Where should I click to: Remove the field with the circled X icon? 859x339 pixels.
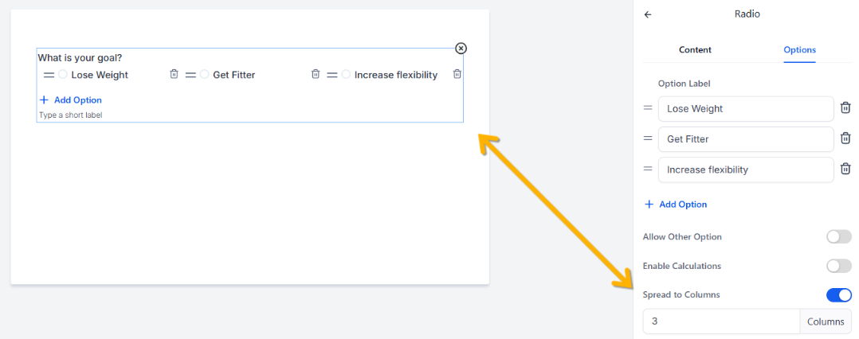click(x=461, y=49)
